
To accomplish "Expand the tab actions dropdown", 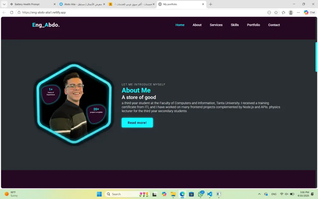I will 4,4.
